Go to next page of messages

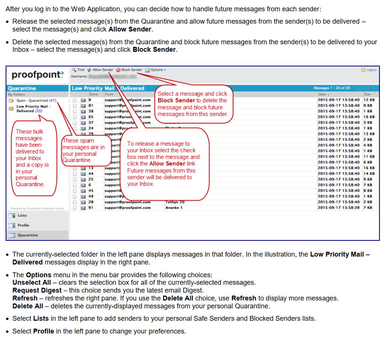pyautogui.click(x=369, y=88)
